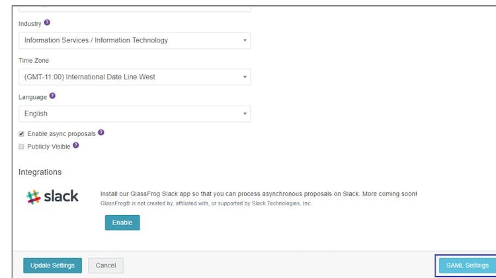The height and width of the screenshot is (278, 496).
Task: Click the Slack Technologies disclaimer text
Action: tap(206, 203)
